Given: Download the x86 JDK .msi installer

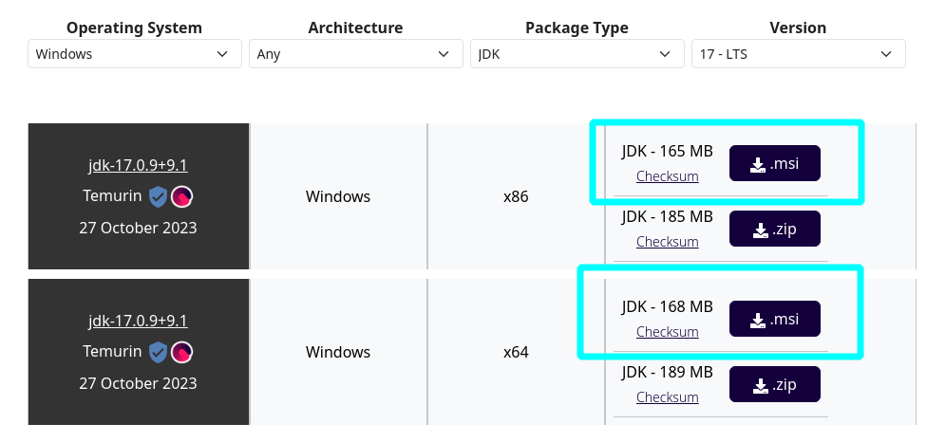Looking at the screenshot, I should click(x=774, y=164).
